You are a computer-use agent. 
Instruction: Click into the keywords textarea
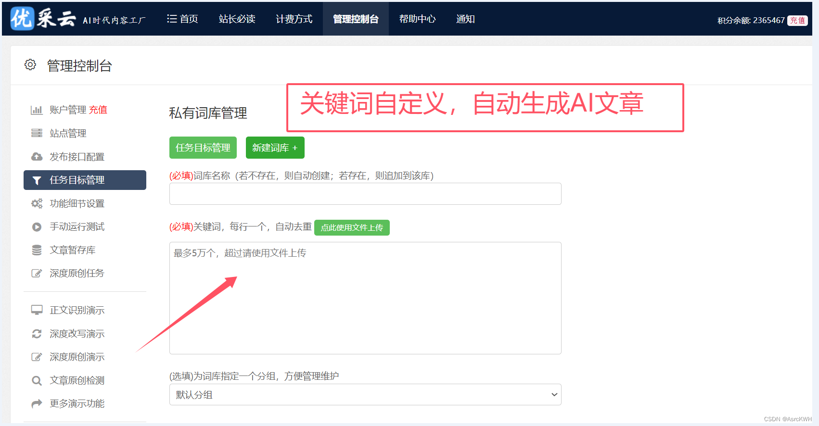pyautogui.click(x=365, y=298)
